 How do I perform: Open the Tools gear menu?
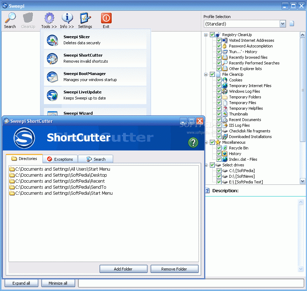click(x=49, y=18)
